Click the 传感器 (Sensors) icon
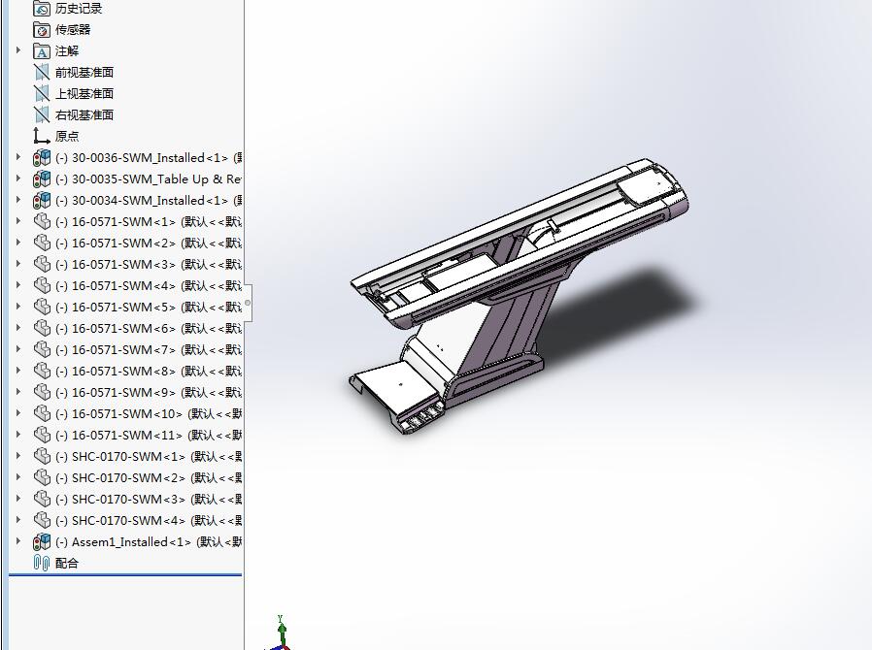 pos(42,29)
